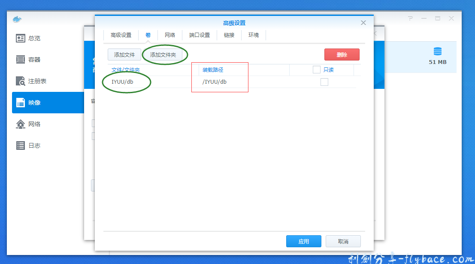Check the checkbox in the IYUU/db row
Screen dimensions: 475x264
324,82
